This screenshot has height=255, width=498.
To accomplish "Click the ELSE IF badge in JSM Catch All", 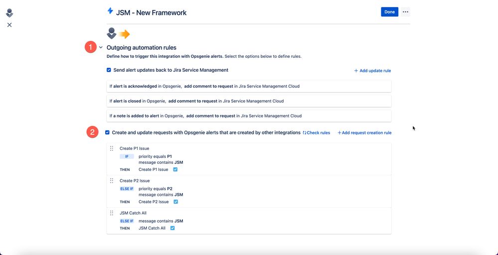I will tap(127, 221).
